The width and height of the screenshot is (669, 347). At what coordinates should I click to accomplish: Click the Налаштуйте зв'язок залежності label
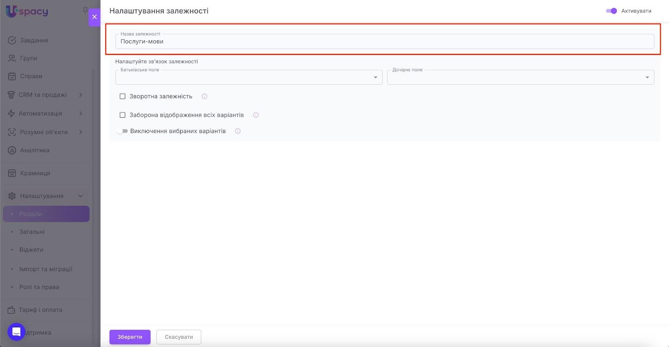[x=157, y=61]
